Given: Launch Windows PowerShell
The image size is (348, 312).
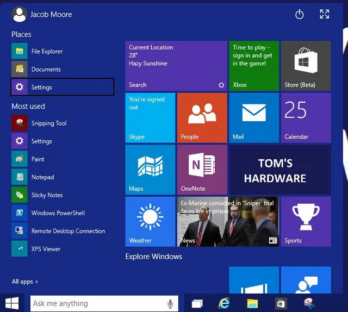Looking at the screenshot, I should click(63, 213).
